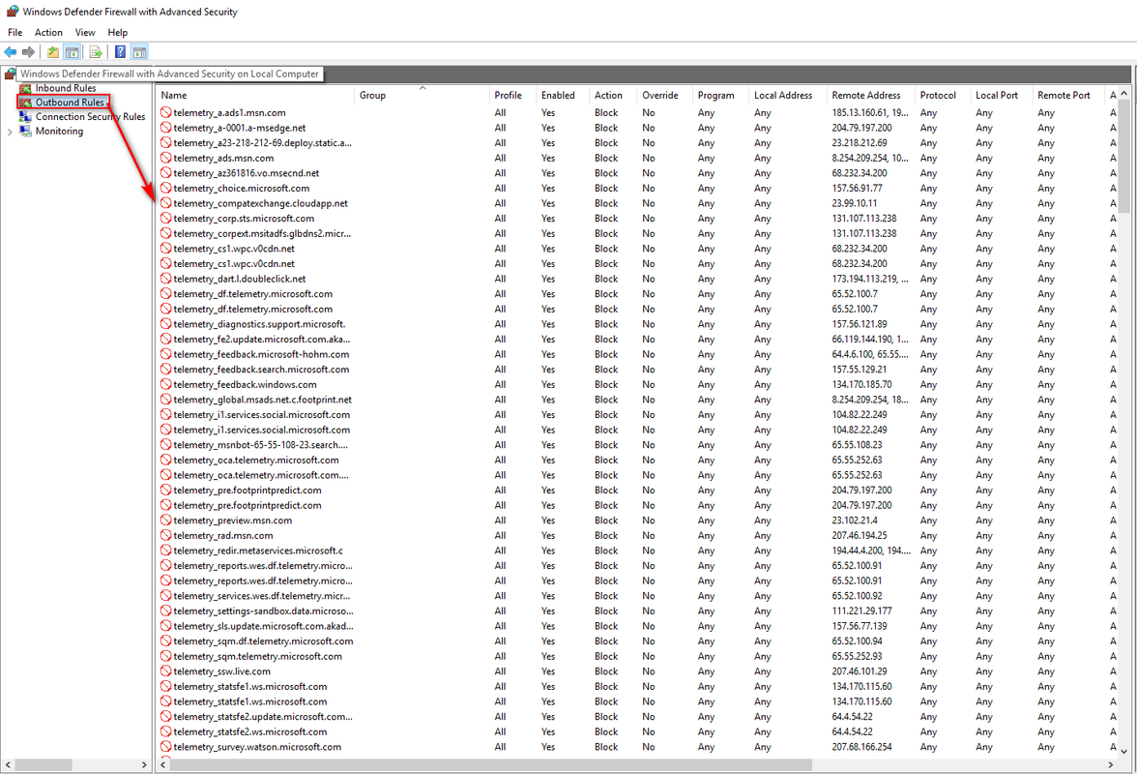Screen dimensions: 1137x774
Task: Click block icon of telemetry_choice.microsoft.com rule
Action: click(x=166, y=188)
